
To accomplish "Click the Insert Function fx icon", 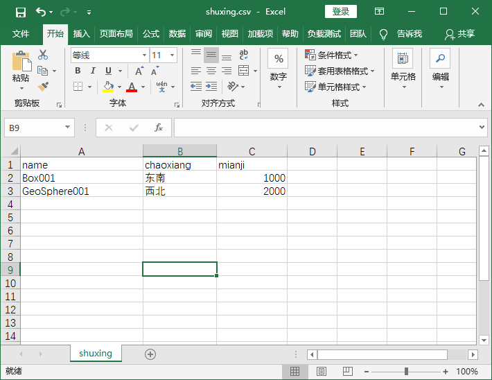I will pos(159,128).
